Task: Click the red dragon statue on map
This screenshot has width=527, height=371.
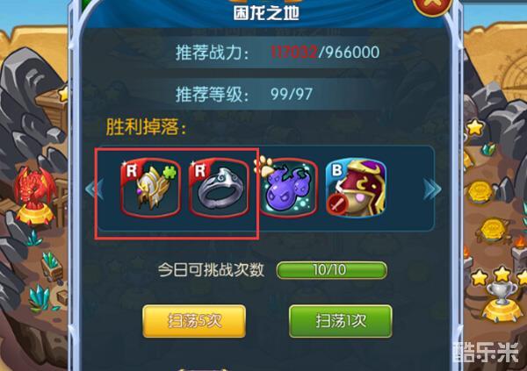Action: [33, 195]
